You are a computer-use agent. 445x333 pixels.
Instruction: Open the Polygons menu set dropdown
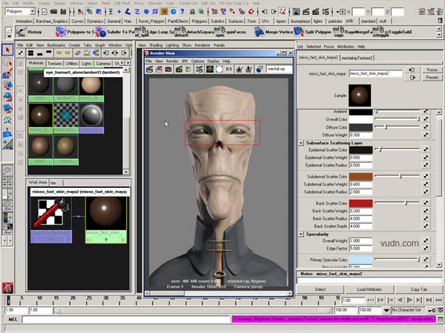pyautogui.click(x=33, y=12)
